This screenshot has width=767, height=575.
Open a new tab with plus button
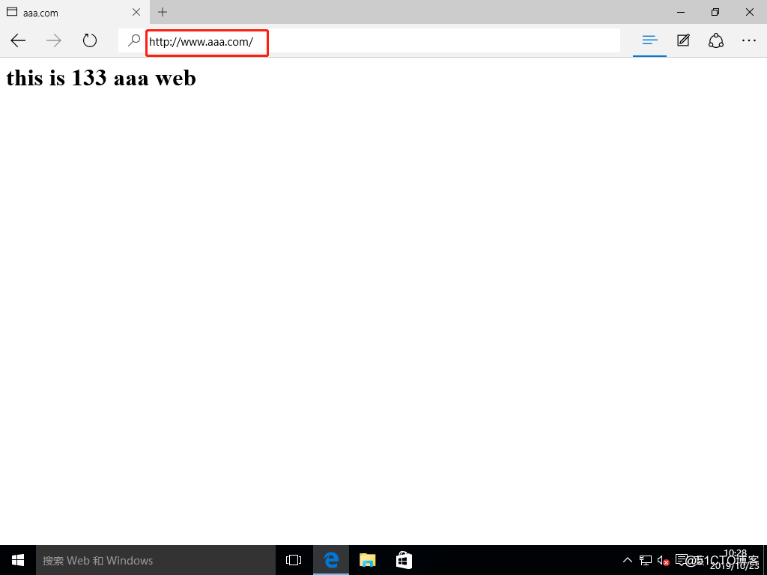coord(163,12)
